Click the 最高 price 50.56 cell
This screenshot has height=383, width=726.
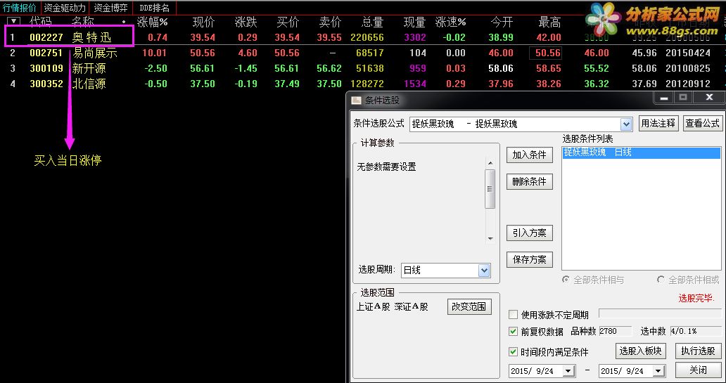545,53
